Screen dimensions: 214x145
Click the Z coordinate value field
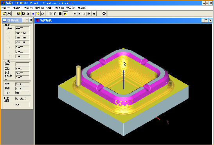click(22, 42)
